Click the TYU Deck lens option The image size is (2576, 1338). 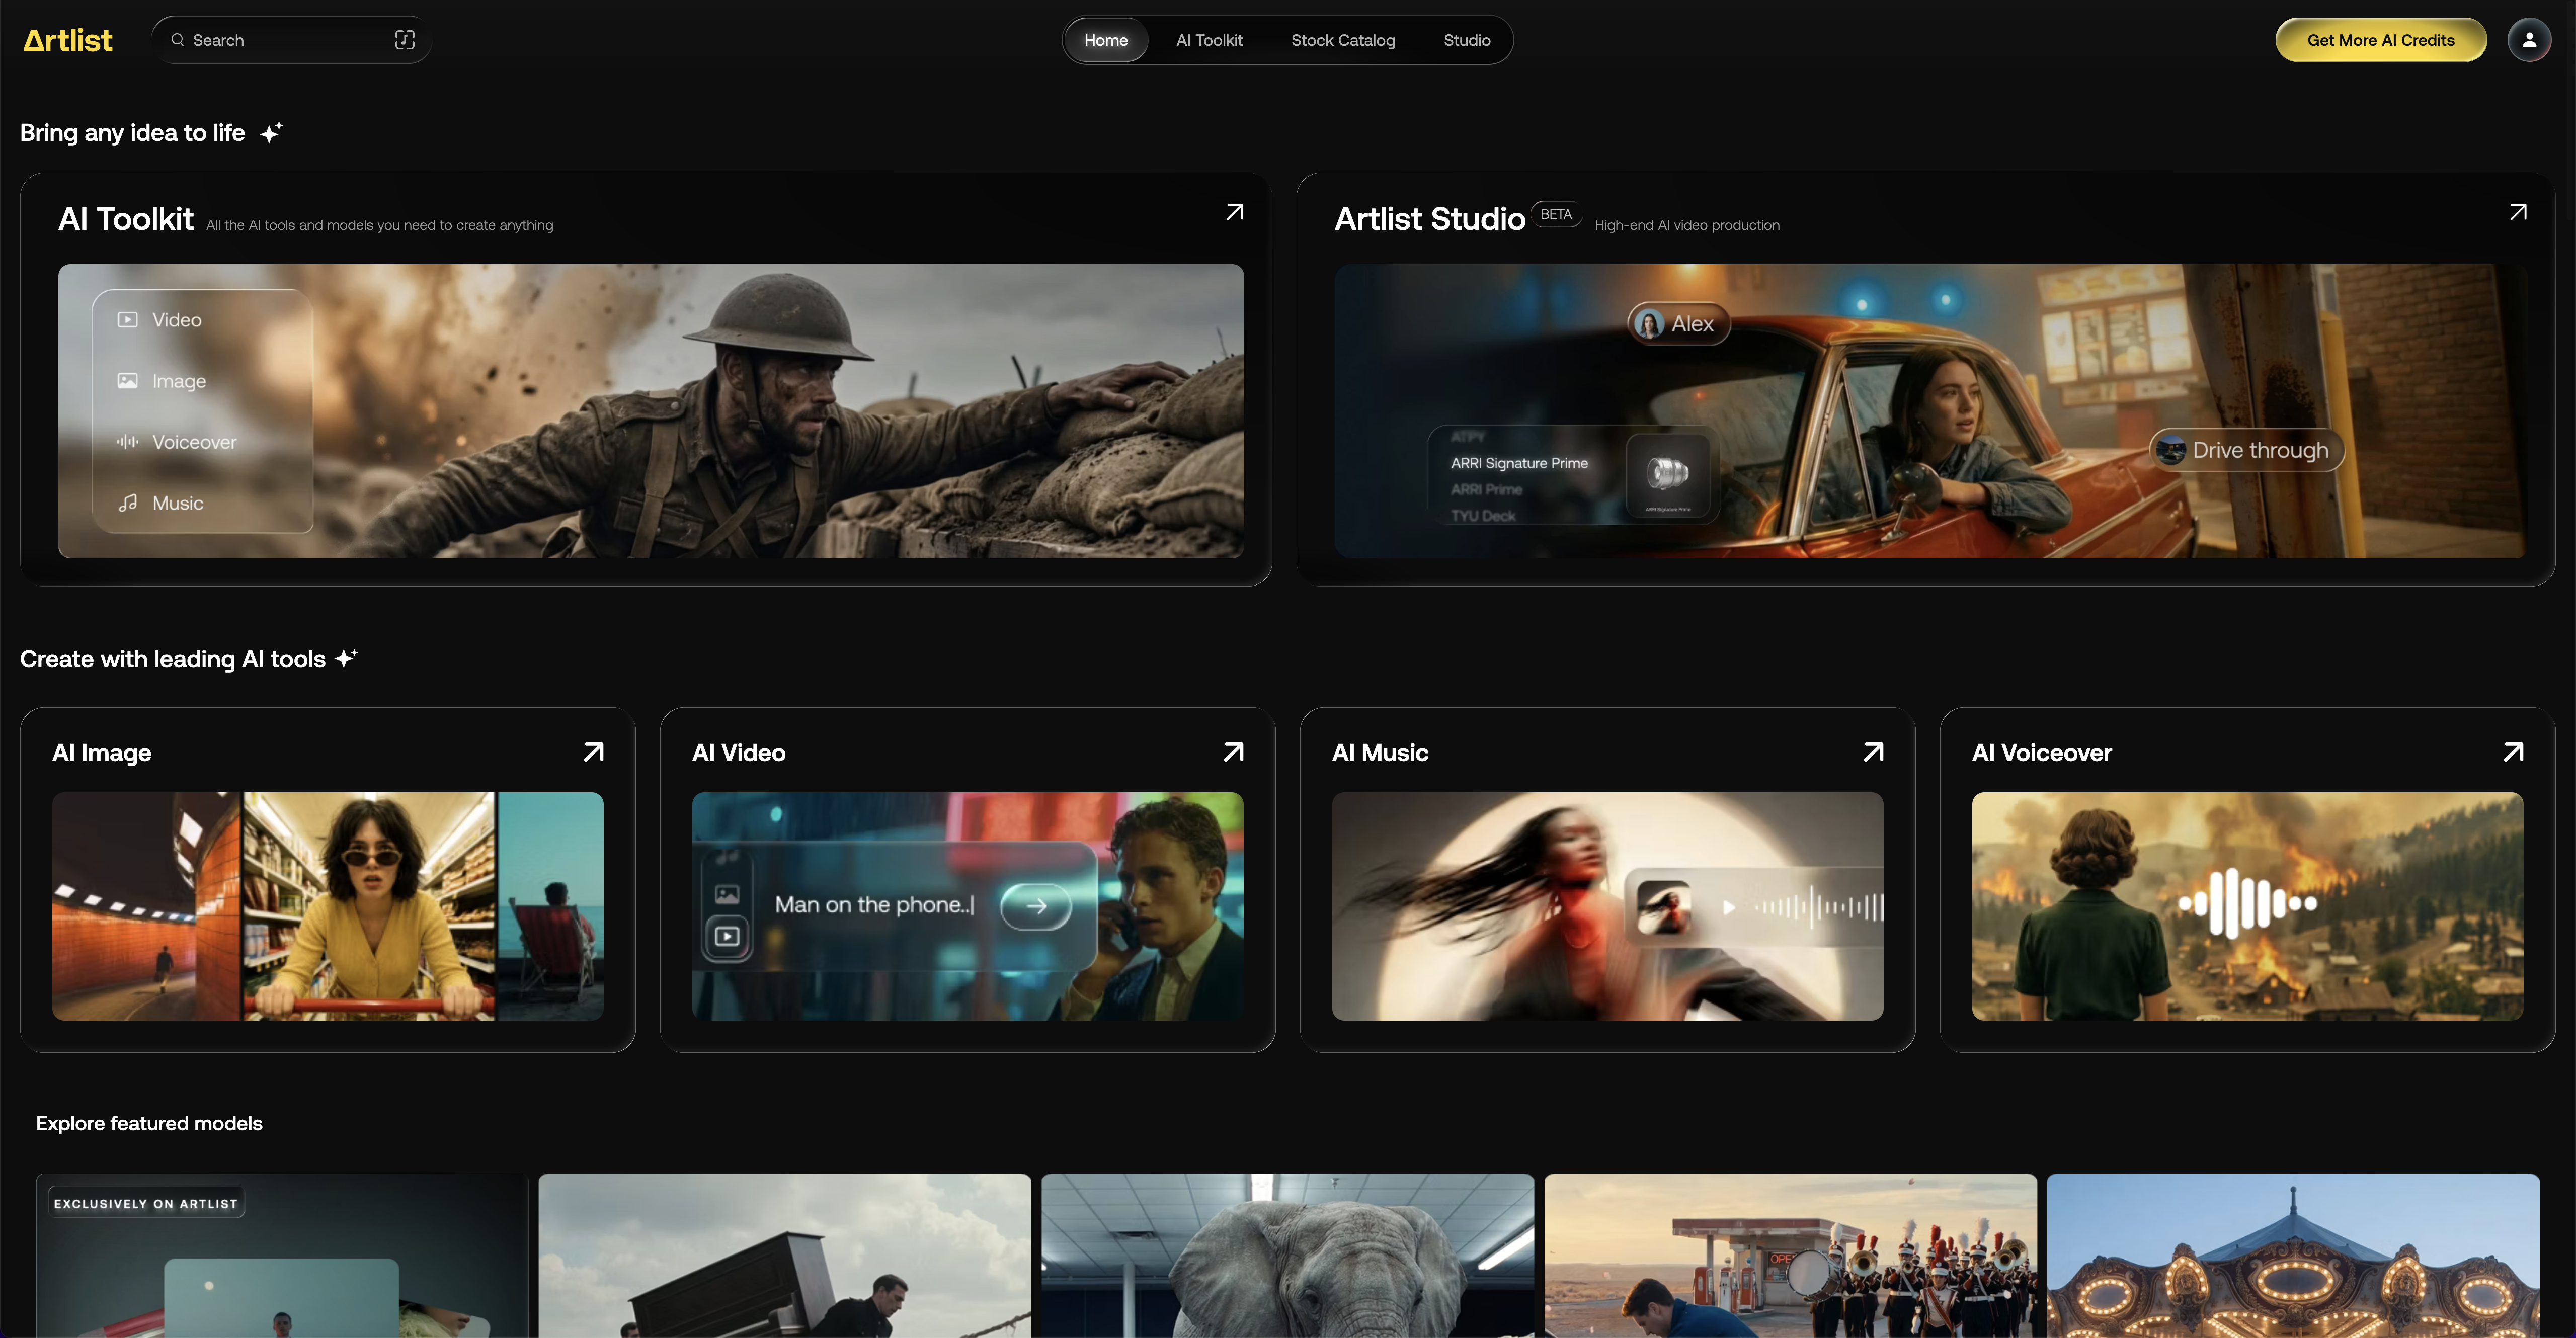click(1483, 516)
